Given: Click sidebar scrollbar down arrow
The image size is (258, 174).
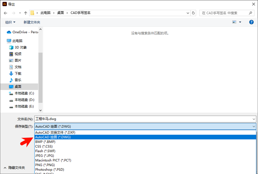Looking at the screenshot, I should (x=40, y=110).
